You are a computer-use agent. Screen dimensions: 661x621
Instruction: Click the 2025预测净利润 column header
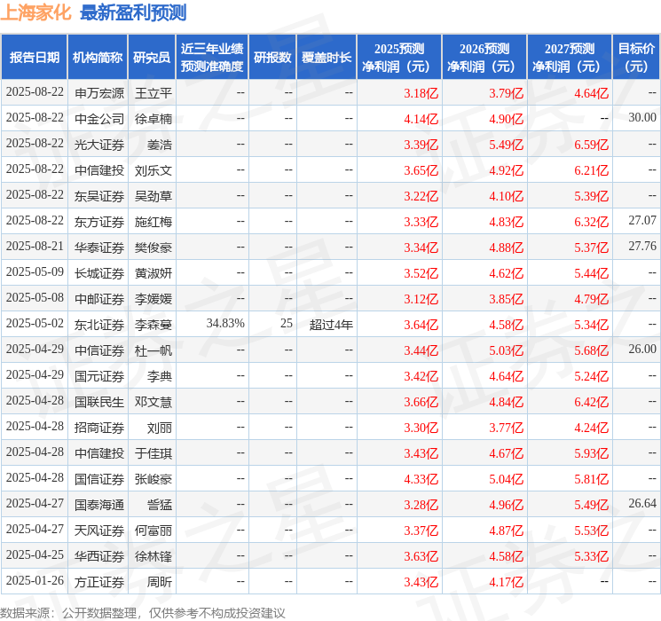(x=399, y=57)
